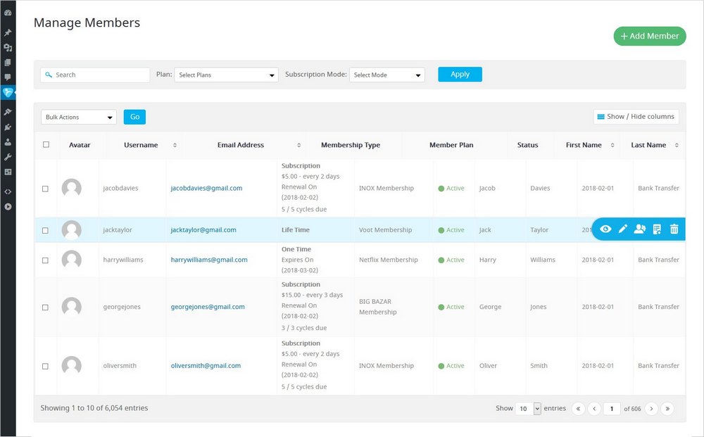704x437 pixels.
Task: Check the harrywilliams row checkbox
Action: 46,260
